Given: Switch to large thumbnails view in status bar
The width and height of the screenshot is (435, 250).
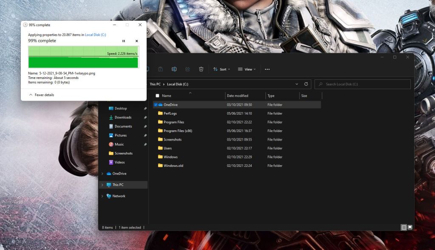Looking at the screenshot, I should (x=410, y=228).
